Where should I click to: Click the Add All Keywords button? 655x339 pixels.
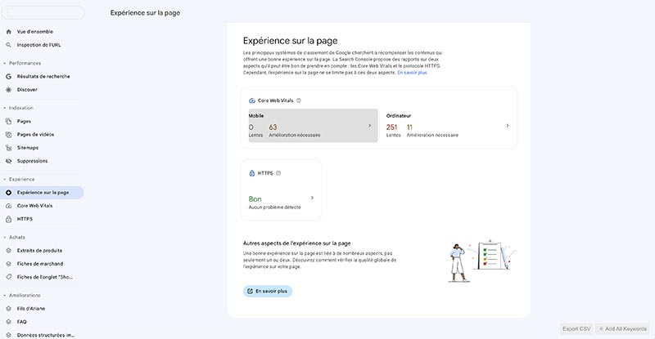(623, 328)
